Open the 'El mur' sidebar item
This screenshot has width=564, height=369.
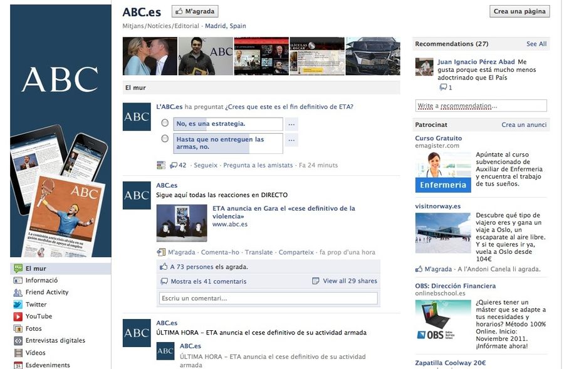(36, 268)
